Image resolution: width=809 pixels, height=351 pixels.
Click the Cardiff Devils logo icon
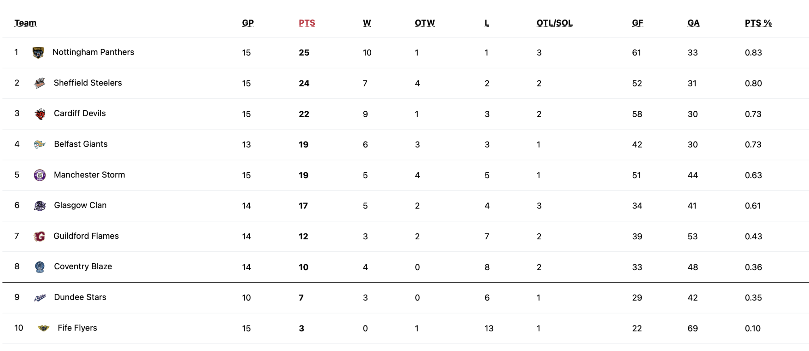(x=40, y=114)
